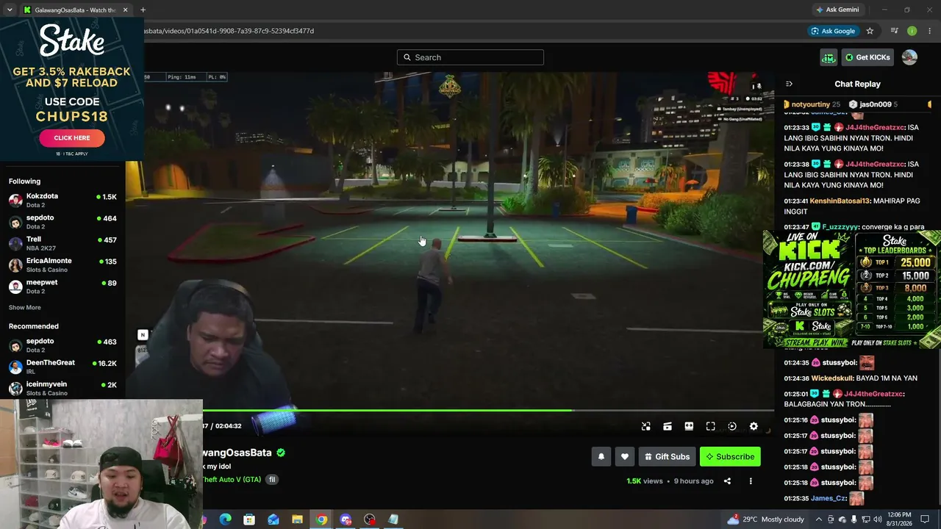Open the weather widget showing 29°C
941x529 pixels.
(x=765, y=519)
